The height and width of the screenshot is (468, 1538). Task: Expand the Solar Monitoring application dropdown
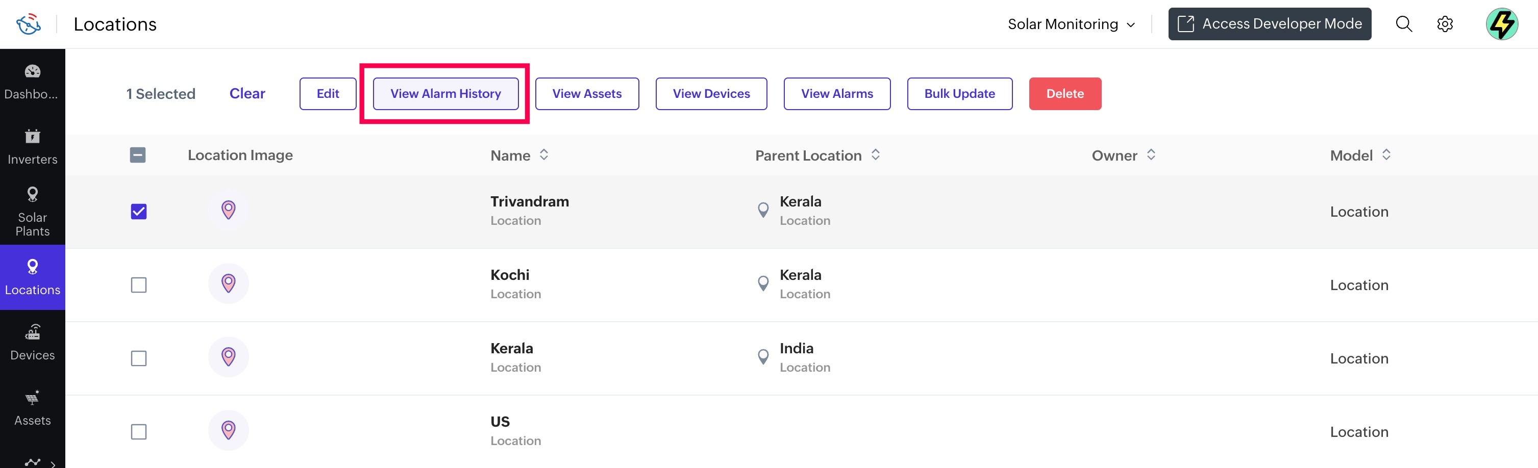(x=1071, y=24)
